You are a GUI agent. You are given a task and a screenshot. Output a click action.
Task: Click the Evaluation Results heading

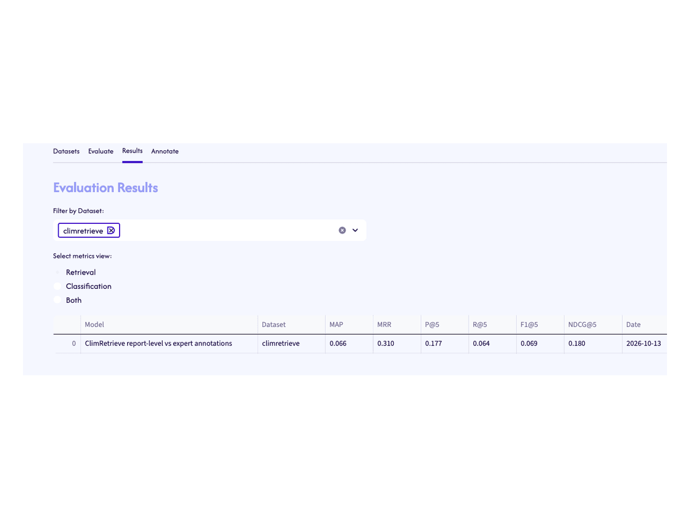coord(105,188)
